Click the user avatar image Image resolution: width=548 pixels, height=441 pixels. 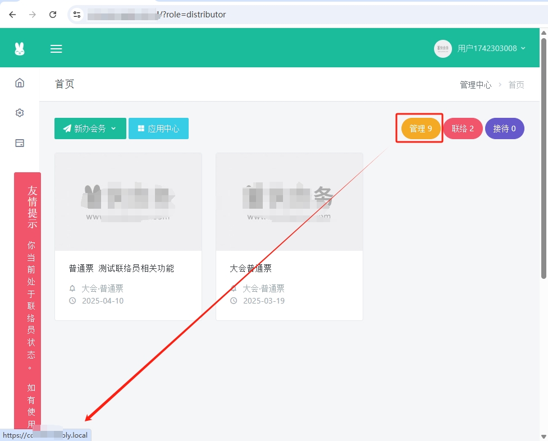click(x=443, y=49)
